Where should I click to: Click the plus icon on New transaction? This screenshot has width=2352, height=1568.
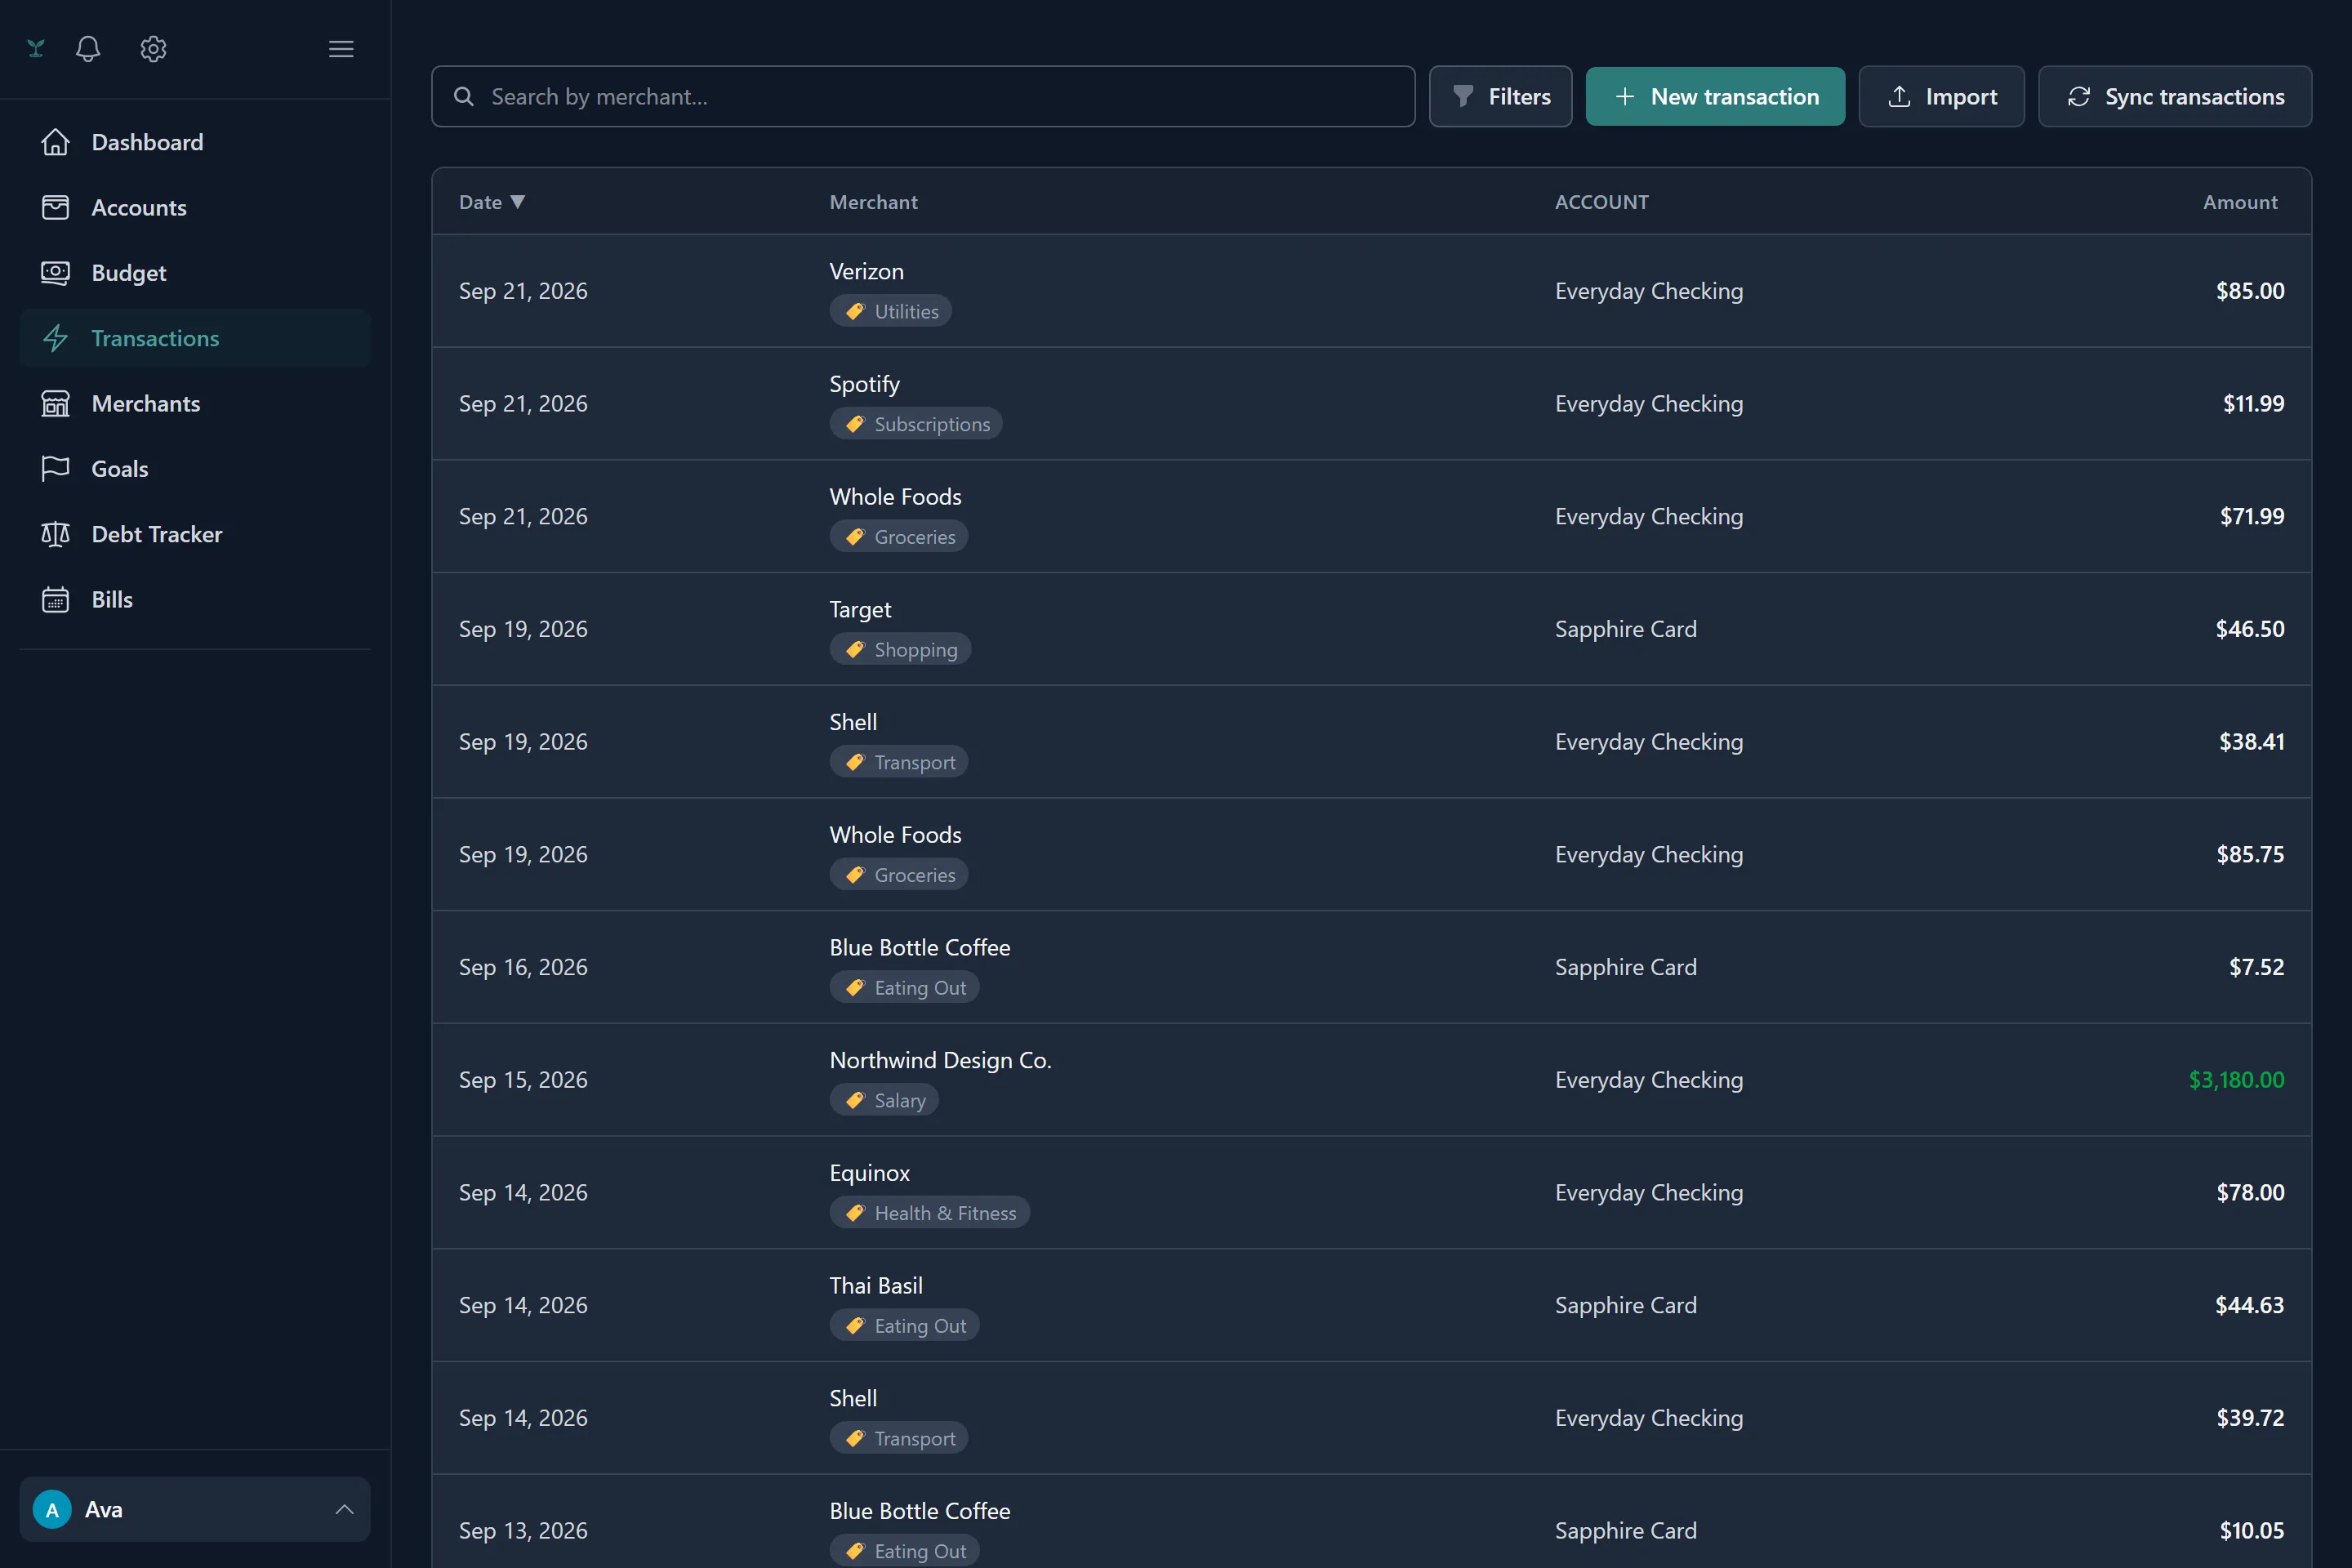pos(1625,96)
